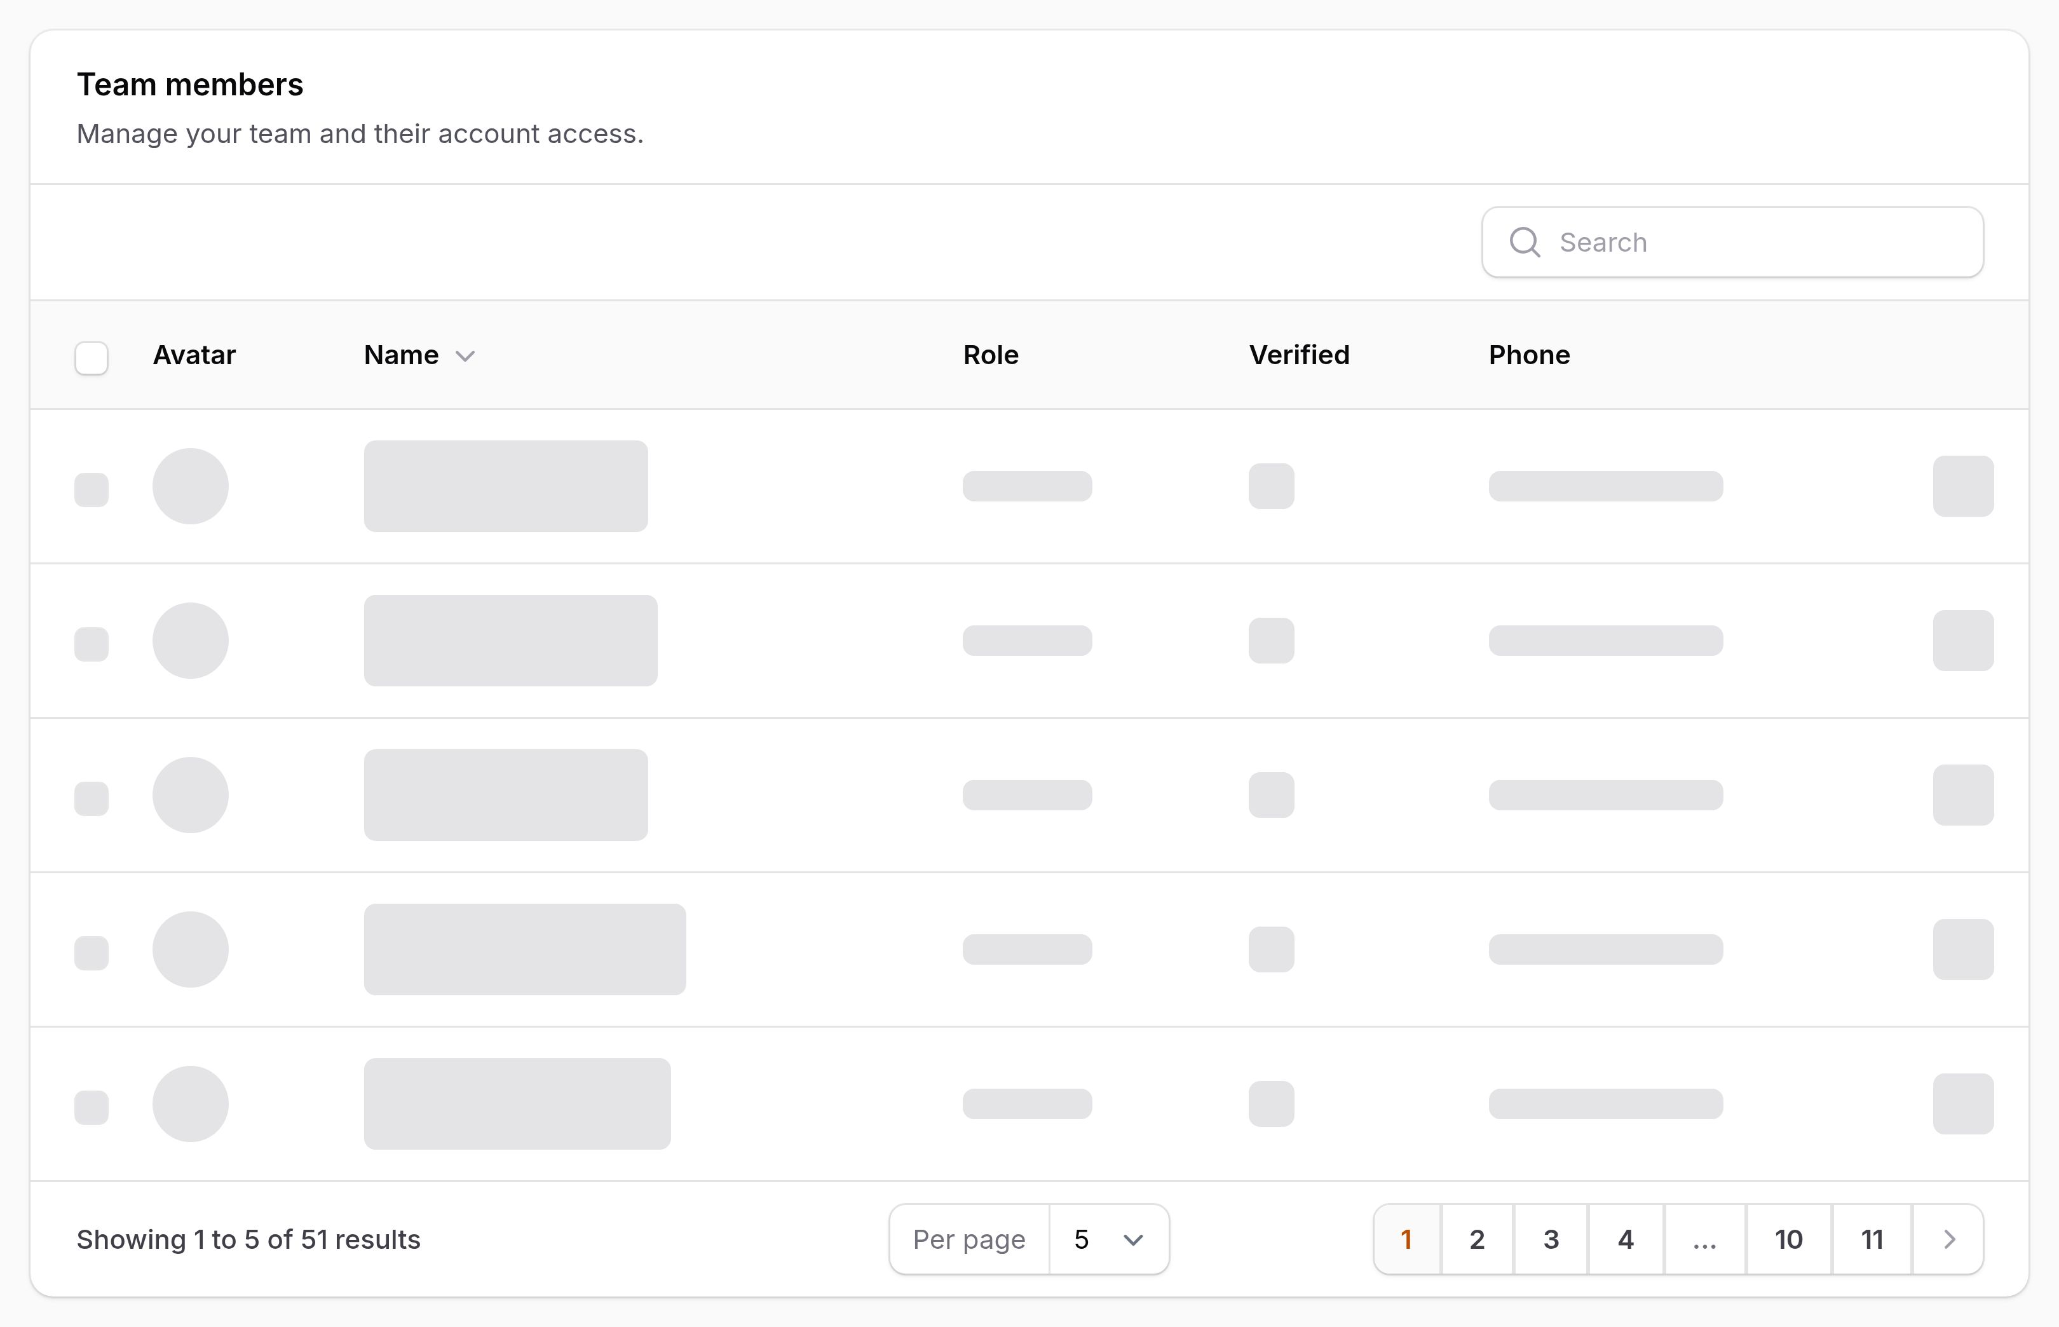Click the 'Manage your team' description text

tap(360, 133)
